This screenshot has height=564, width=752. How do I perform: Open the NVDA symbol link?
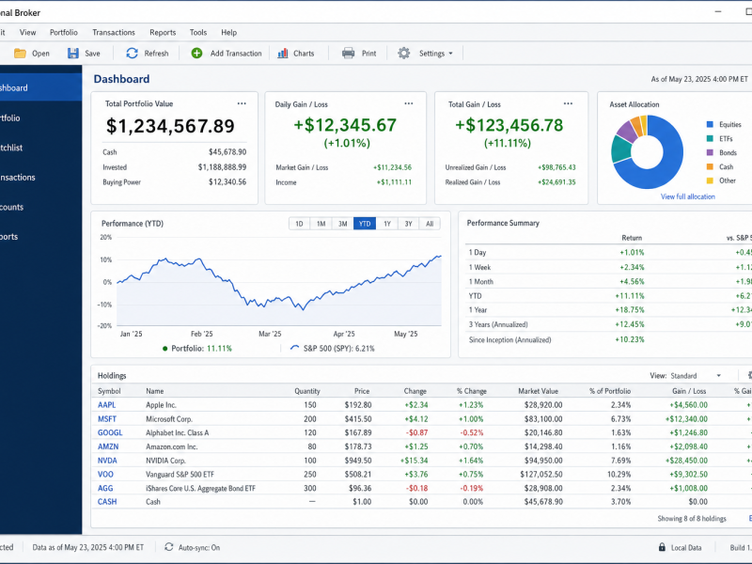(107, 461)
